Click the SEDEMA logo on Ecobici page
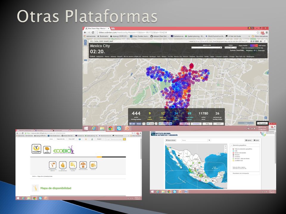This screenshot has height=214, width=286. (x=47, y=150)
